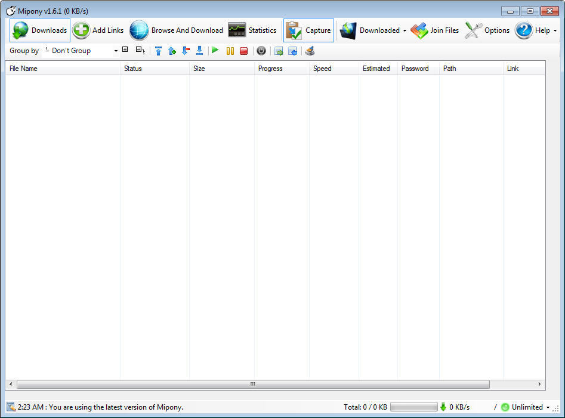Open the Options window

click(487, 30)
